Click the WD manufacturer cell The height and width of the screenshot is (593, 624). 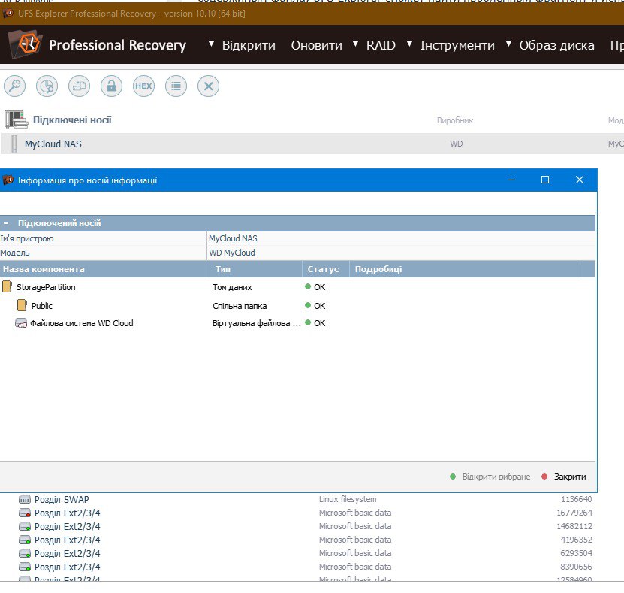[456, 144]
